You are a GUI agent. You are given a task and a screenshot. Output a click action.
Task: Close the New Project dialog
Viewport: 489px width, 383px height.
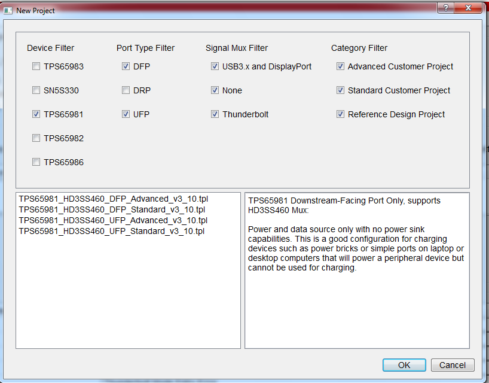click(x=468, y=8)
